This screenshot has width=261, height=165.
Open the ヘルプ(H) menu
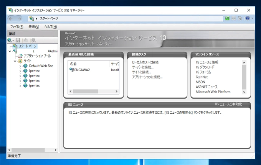tap(51, 27)
